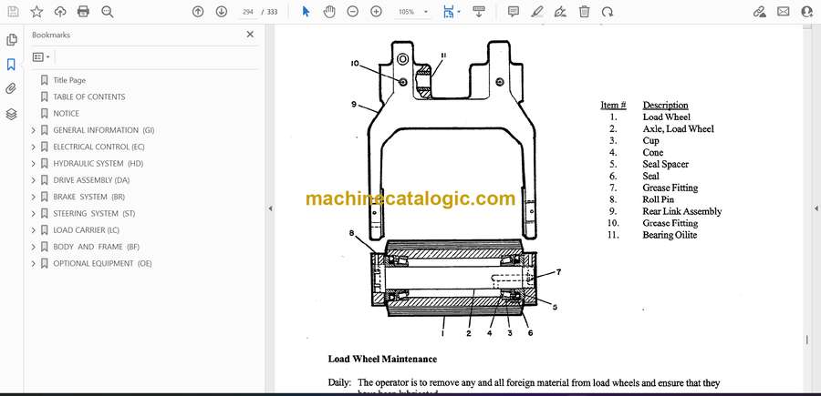Click 'Bearing Oilite' description text
Image resolution: width=821 pixels, height=396 pixels.
coord(670,235)
